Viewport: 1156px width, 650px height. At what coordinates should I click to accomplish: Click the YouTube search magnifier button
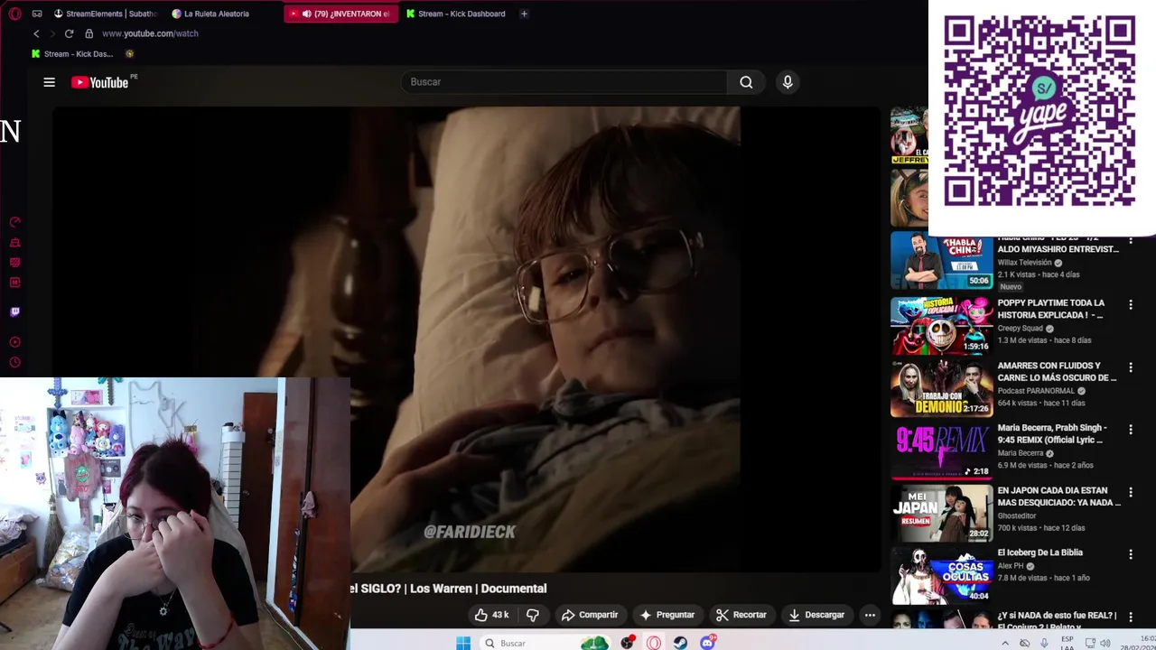[746, 82]
